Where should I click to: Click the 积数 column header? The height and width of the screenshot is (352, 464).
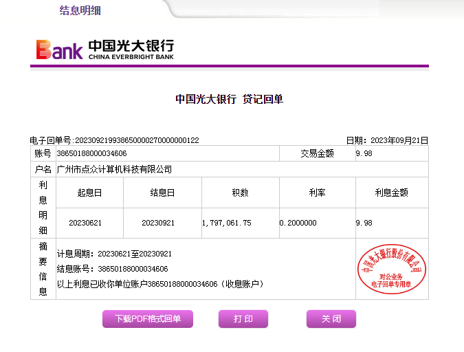[x=241, y=192]
